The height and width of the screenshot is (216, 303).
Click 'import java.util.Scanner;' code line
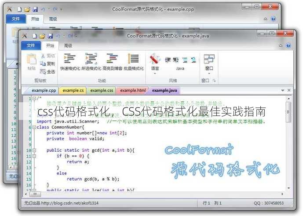coord(68,122)
